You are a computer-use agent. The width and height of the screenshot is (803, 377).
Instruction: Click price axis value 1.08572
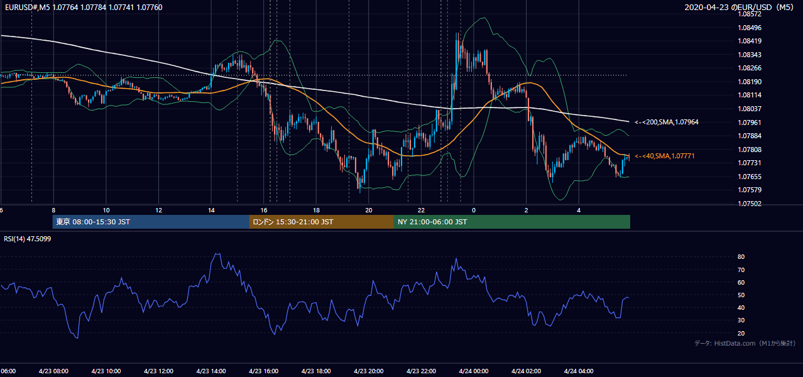(x=750, y=14)
